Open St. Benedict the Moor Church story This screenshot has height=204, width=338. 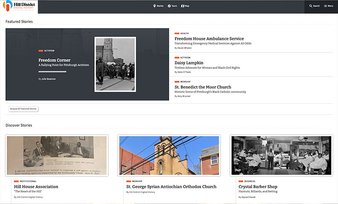point(203,87)
